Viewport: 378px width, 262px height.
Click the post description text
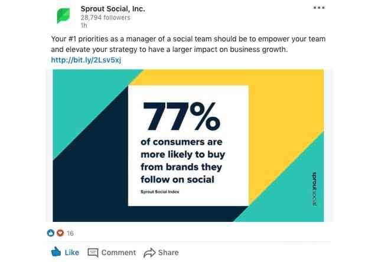click(188, 44)
